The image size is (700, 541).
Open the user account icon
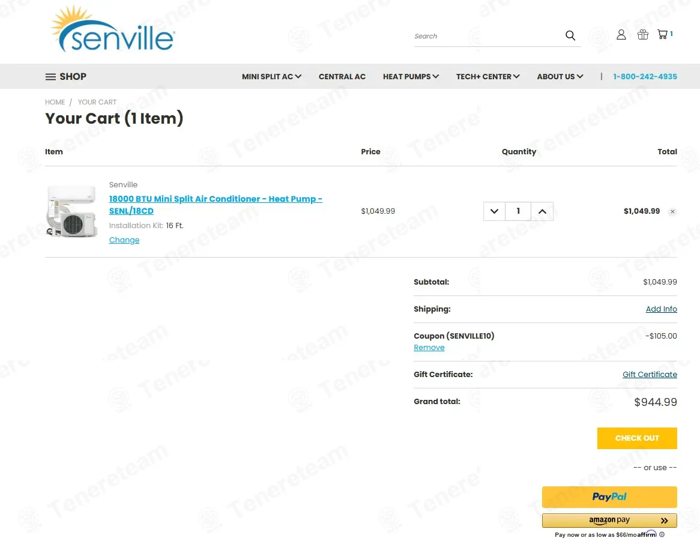(621, 35)
